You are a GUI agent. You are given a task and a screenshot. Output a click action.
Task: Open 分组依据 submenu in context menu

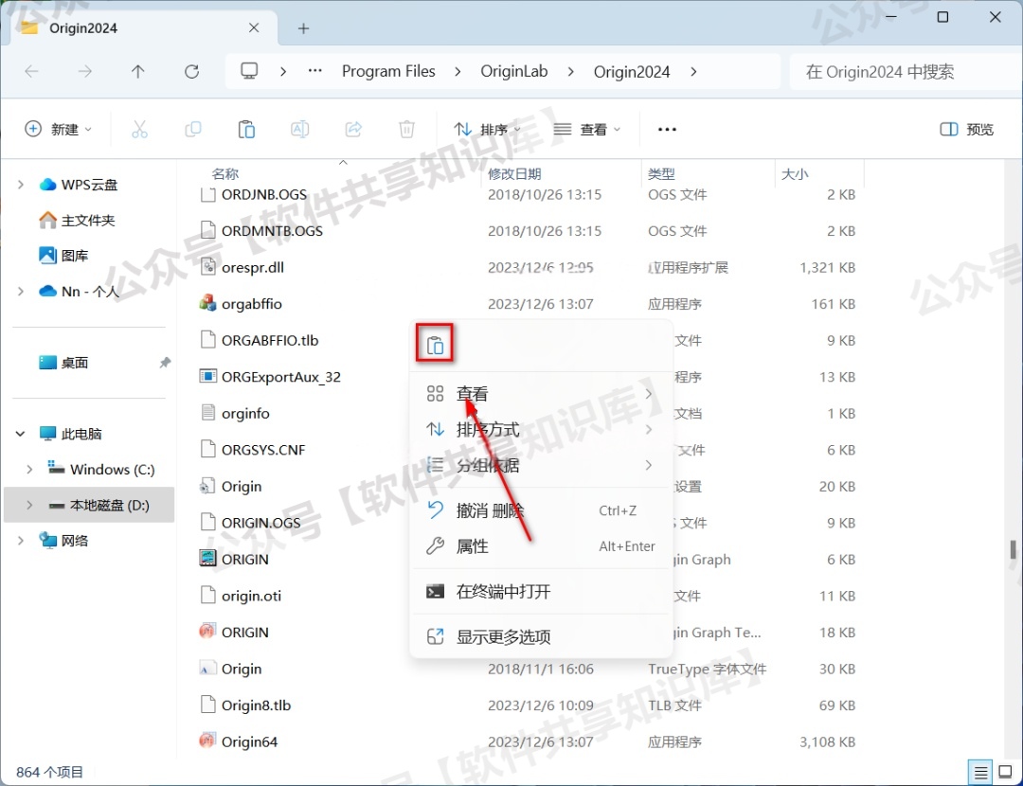(x=541, y=465)
